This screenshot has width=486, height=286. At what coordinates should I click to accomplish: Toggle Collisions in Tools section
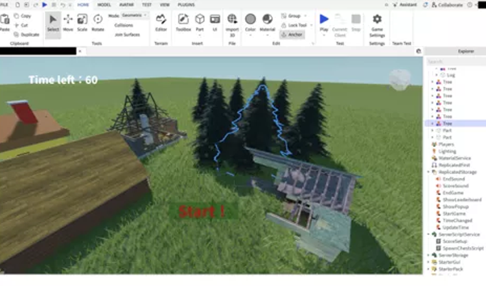[123, 25]
